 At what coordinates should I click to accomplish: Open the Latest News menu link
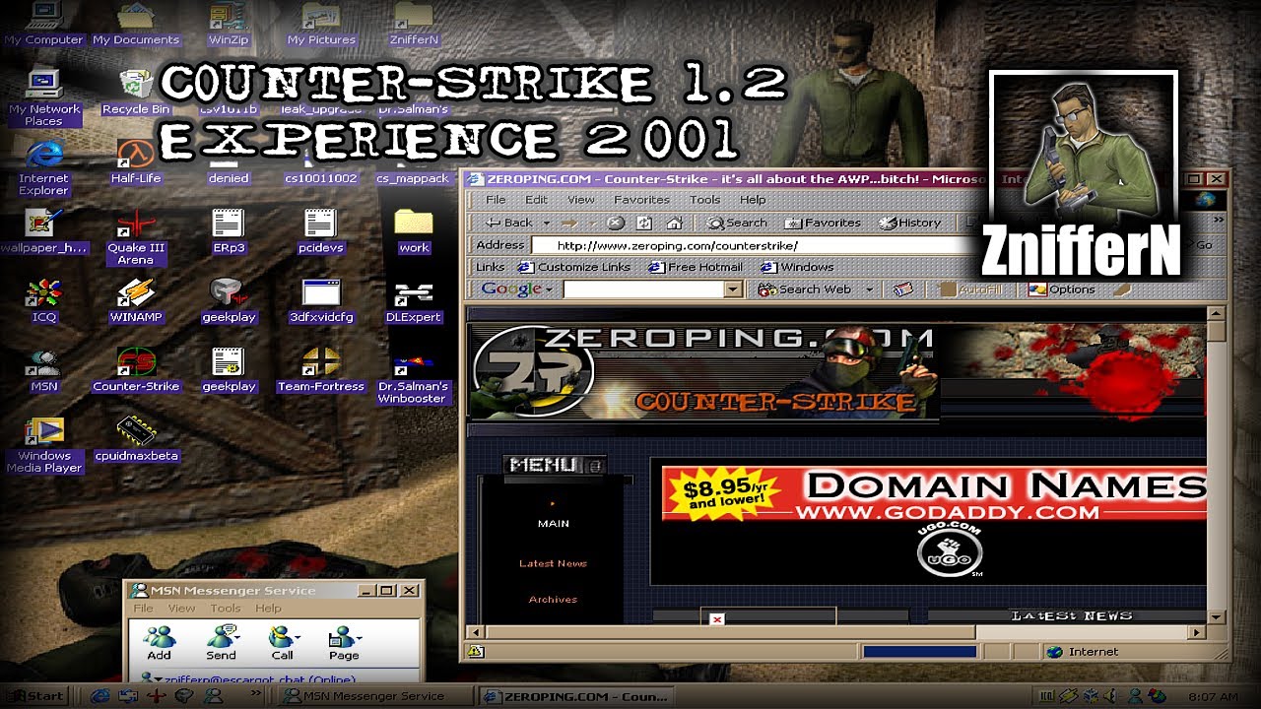(554, 563)
